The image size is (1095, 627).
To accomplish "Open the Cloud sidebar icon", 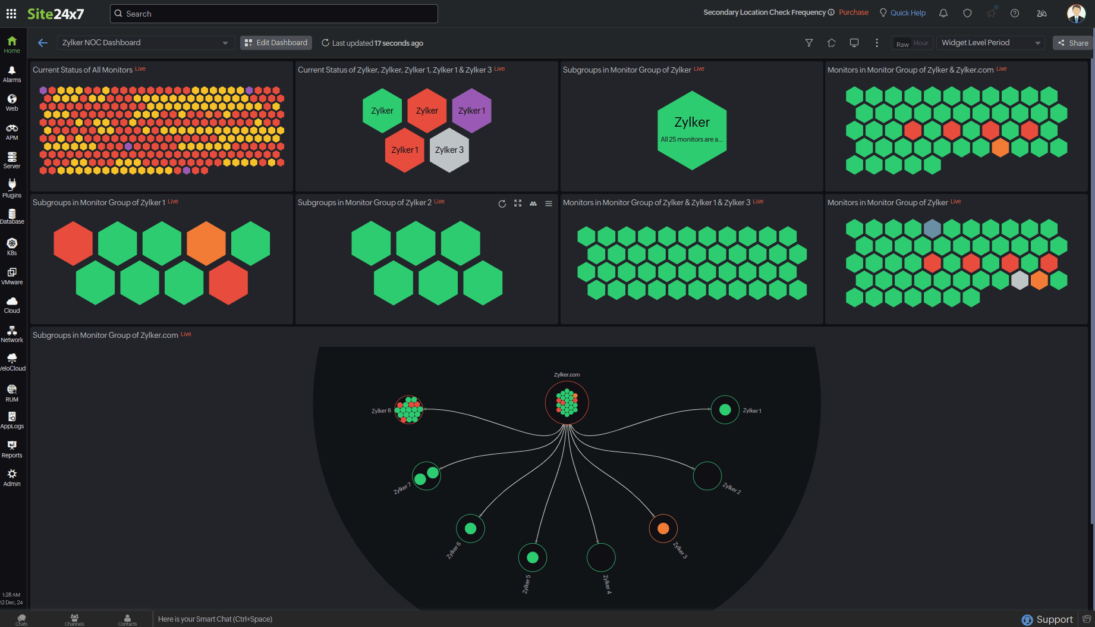I will 12,305.
